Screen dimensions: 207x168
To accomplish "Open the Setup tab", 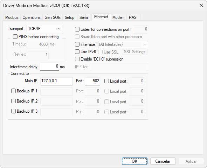I will tap(70, 17).
